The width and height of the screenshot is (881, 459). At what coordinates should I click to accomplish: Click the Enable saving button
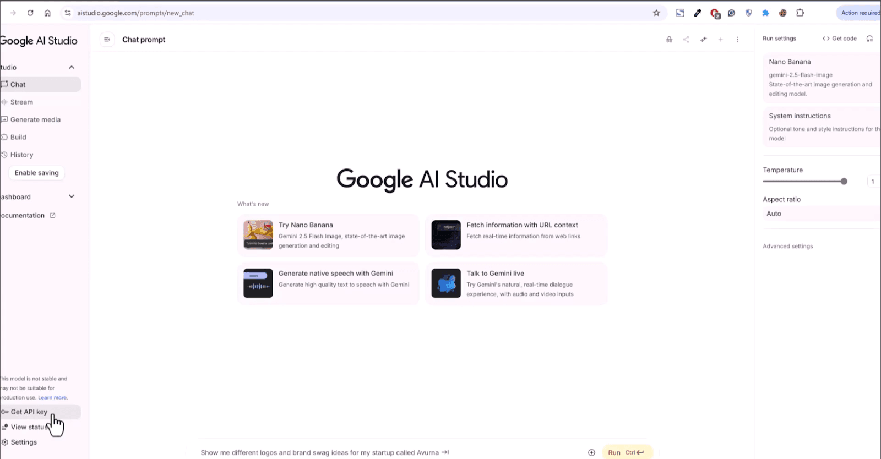(36, 173)
